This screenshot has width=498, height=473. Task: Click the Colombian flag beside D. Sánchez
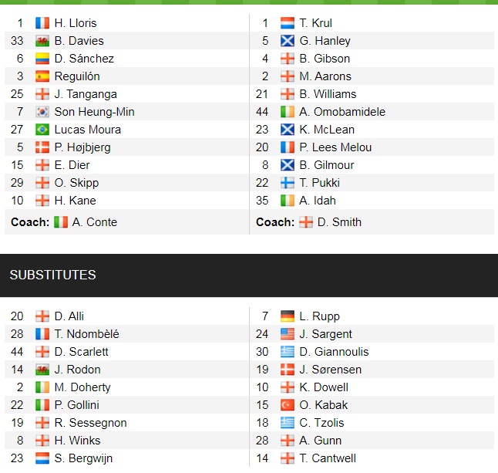(x=42, y=59)
